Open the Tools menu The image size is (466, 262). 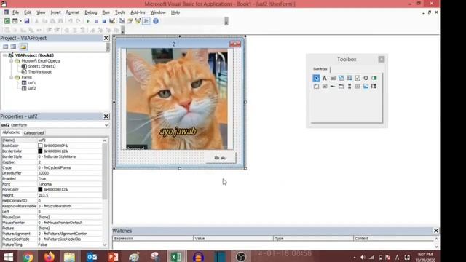tap(119, 12)
